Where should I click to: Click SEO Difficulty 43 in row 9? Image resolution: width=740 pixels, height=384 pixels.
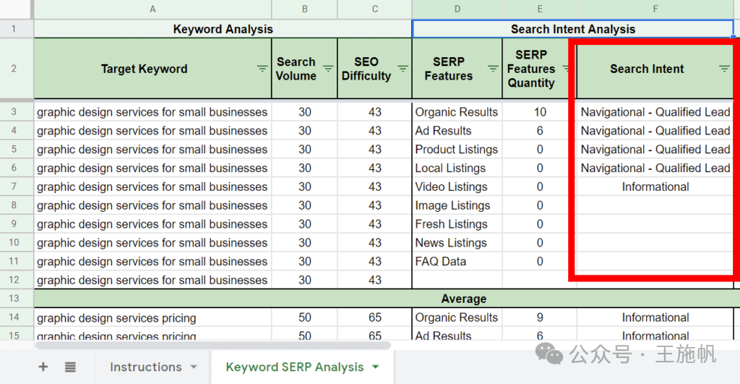click(x=375, y=224)
